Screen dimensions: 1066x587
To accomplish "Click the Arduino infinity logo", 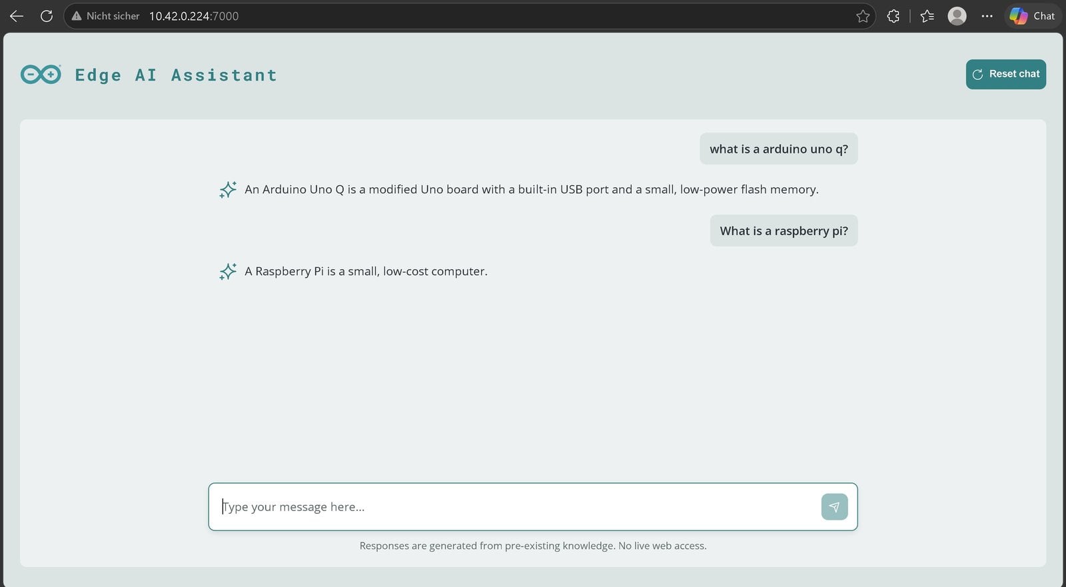I will tap(41, 75).
